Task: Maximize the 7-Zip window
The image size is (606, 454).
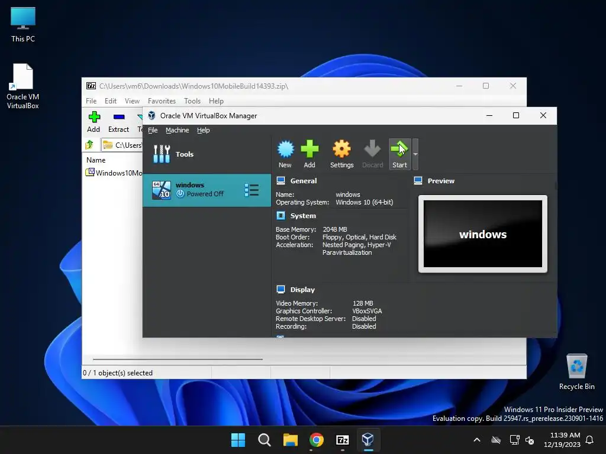Action: [486, 86]
